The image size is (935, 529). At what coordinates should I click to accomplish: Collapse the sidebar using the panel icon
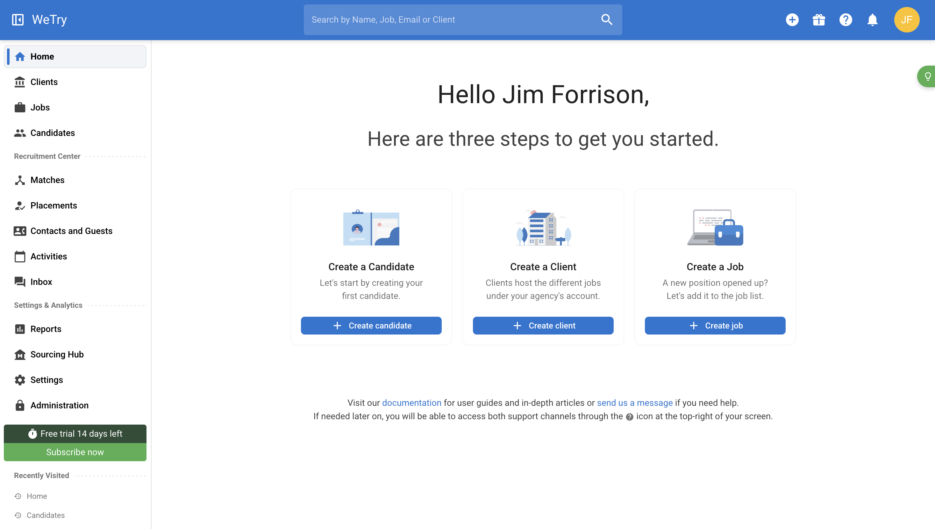tap(18, 20)
